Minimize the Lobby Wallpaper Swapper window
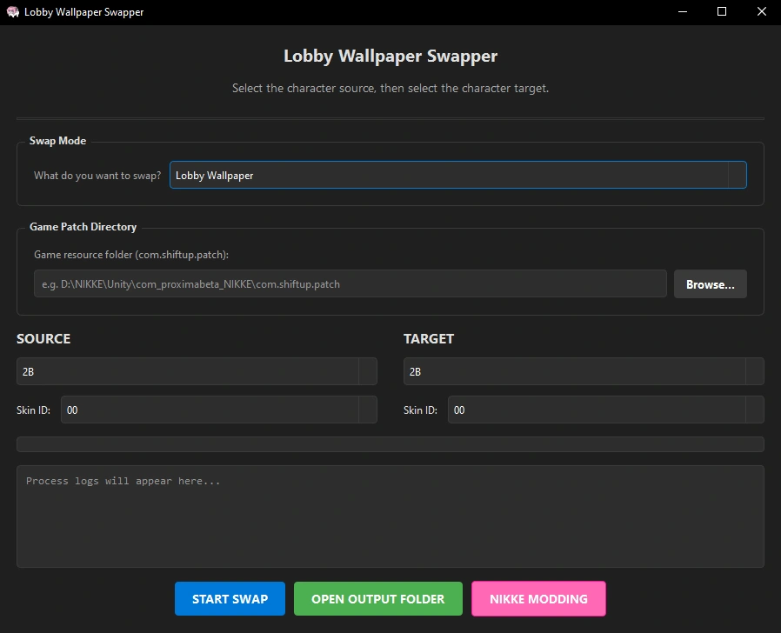This screenshot has width=781, height=633. [x=683, y=12]
